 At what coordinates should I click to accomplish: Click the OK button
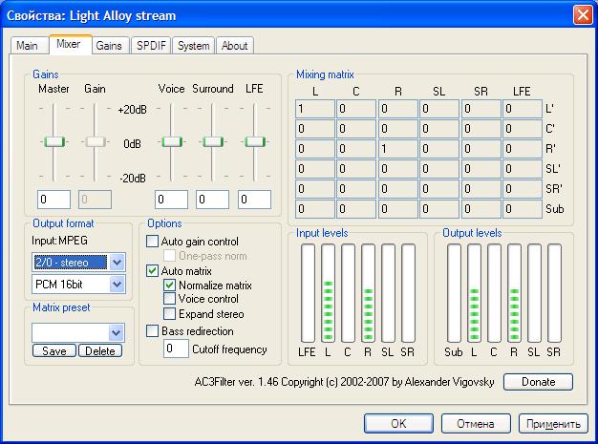(398, 423)
